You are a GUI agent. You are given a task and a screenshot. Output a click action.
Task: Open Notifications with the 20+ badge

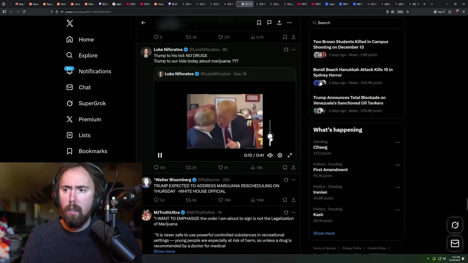pos(88,71)
